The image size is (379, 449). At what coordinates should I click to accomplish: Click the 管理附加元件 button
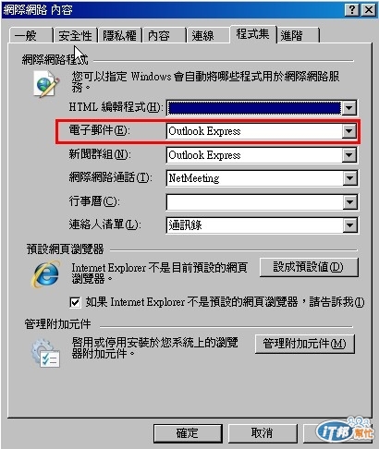[305, 344]
